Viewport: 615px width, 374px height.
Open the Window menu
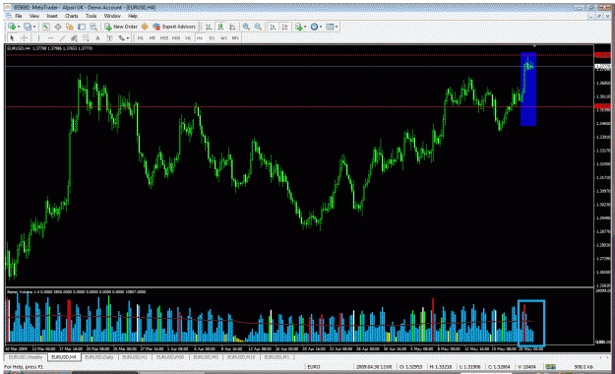coord(112,16)
